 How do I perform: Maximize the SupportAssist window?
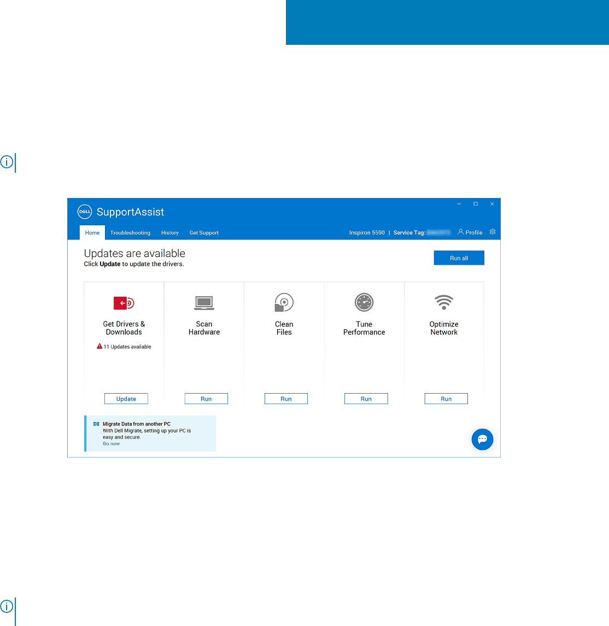tap(475, 203)
